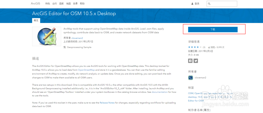Open cloveman2 profile in sidebar
263x113 pixels.
click(x=200, y=78)
